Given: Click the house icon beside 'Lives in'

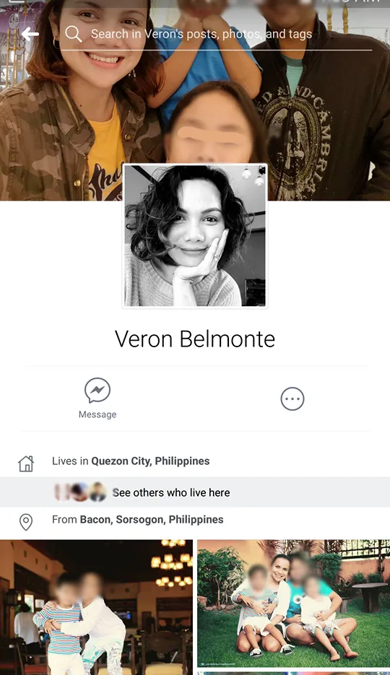Looking at the screenshot, I should pyautogui.click(x=26, y=463).
